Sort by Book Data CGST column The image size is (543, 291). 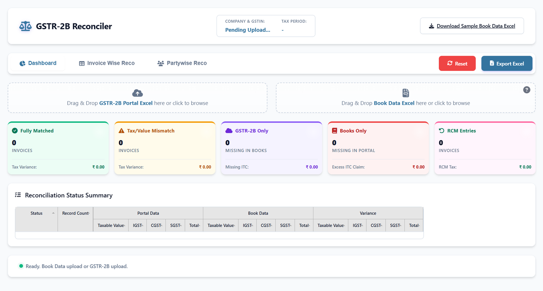[x=266, y=226]
